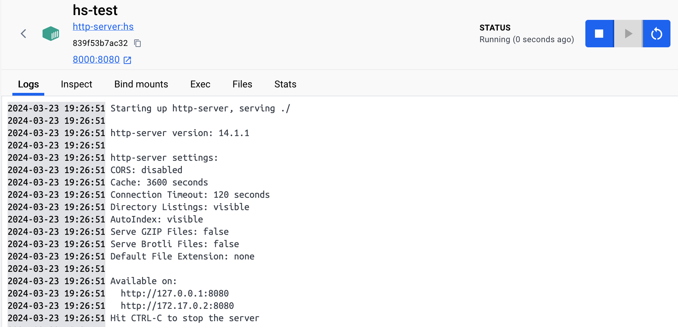This screenshot has height=327, width=678.
Task: Click the STATUS heading label
Action: pos(495,28)
